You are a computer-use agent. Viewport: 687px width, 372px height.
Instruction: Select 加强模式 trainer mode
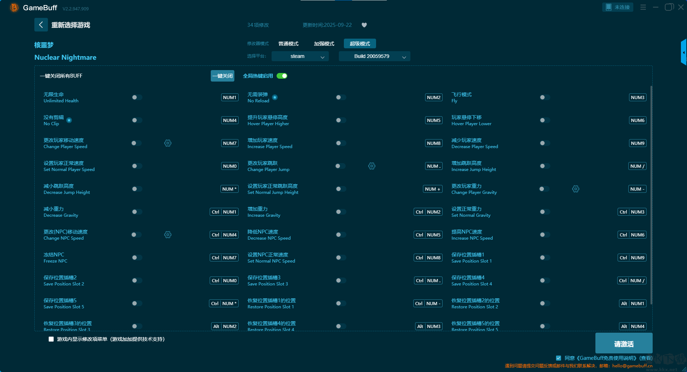pos(324,44)
